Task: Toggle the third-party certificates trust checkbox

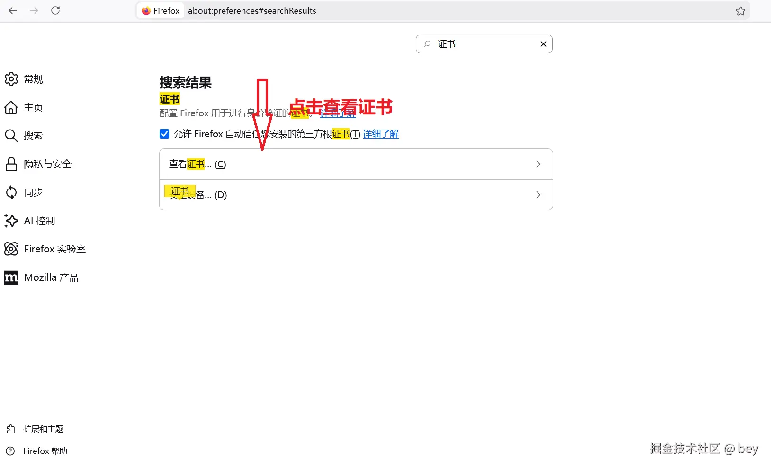Action: click(x=164, y=134)
